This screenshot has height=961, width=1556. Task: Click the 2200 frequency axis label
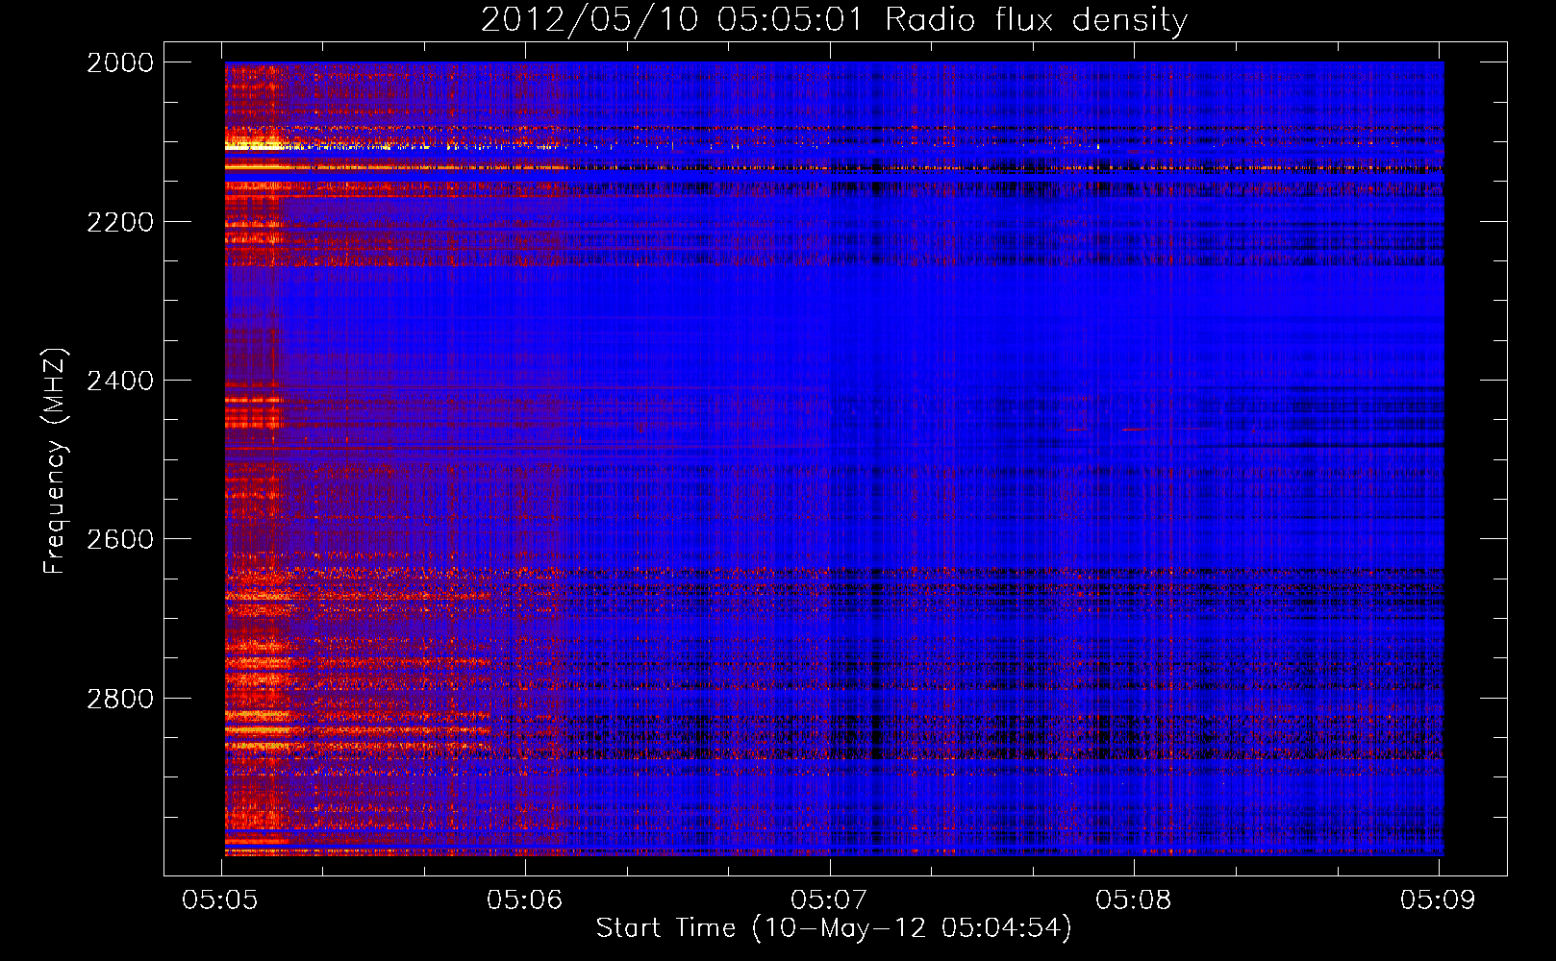[x=120, y=222]
